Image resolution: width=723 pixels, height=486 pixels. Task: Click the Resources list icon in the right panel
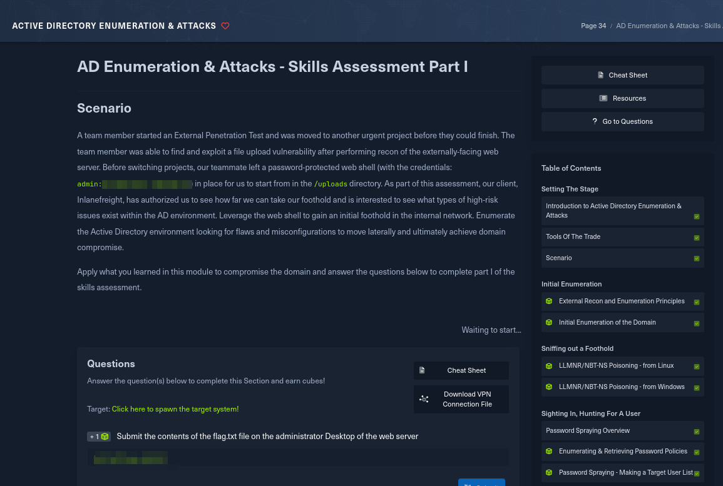(x=603, y=98)
